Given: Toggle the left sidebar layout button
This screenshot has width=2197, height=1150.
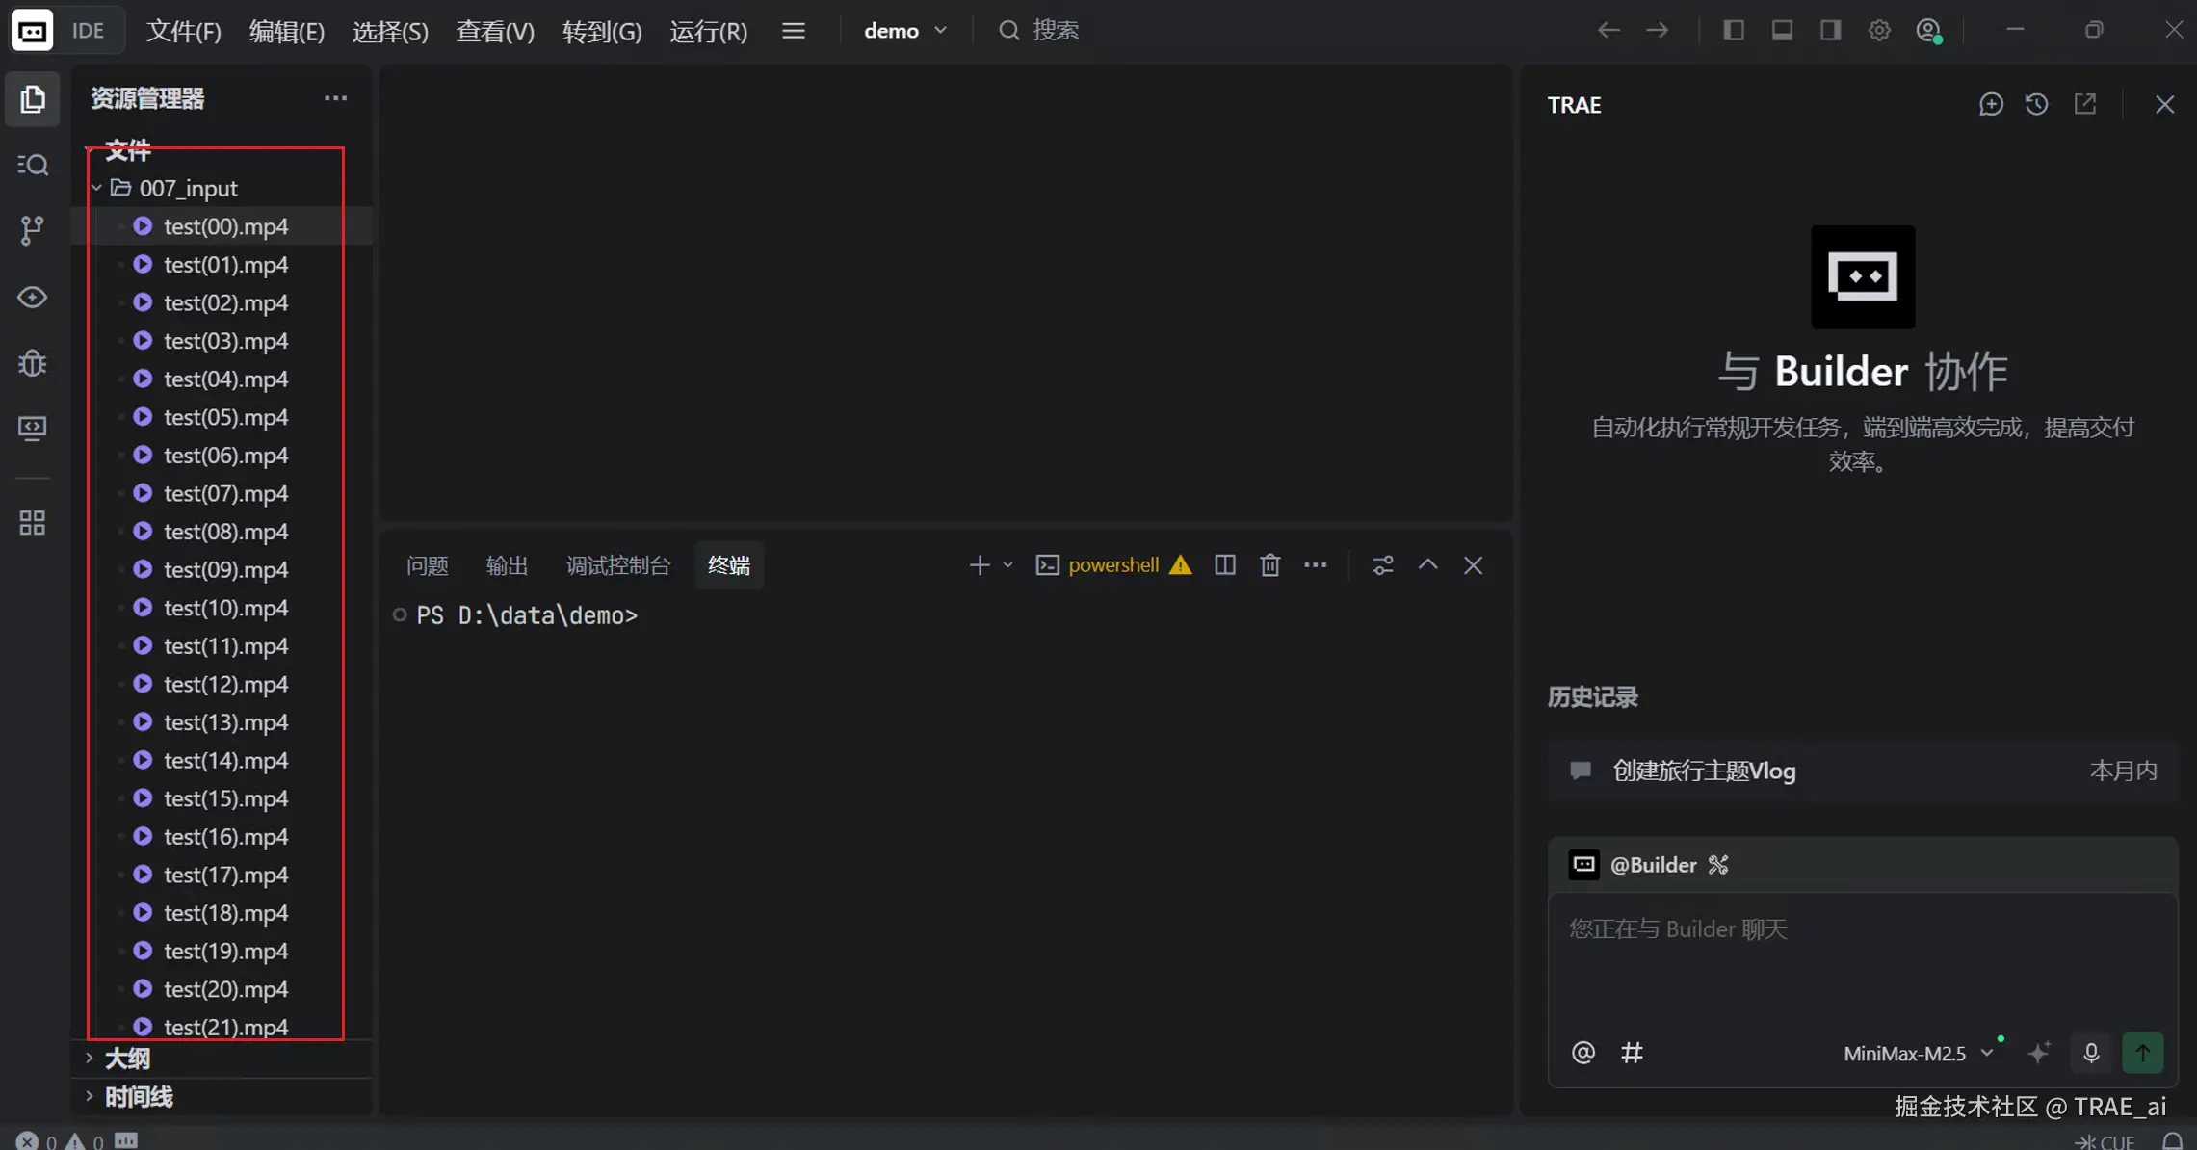Looking at the screenshot, I should tap(1734, 31).
